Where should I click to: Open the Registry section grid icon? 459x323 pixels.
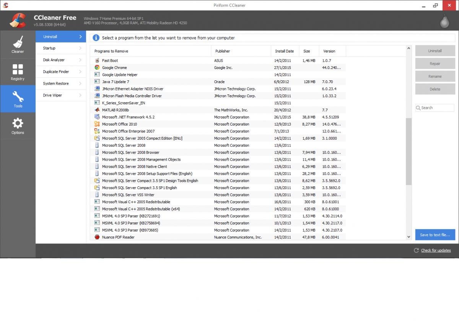[18, 69]
